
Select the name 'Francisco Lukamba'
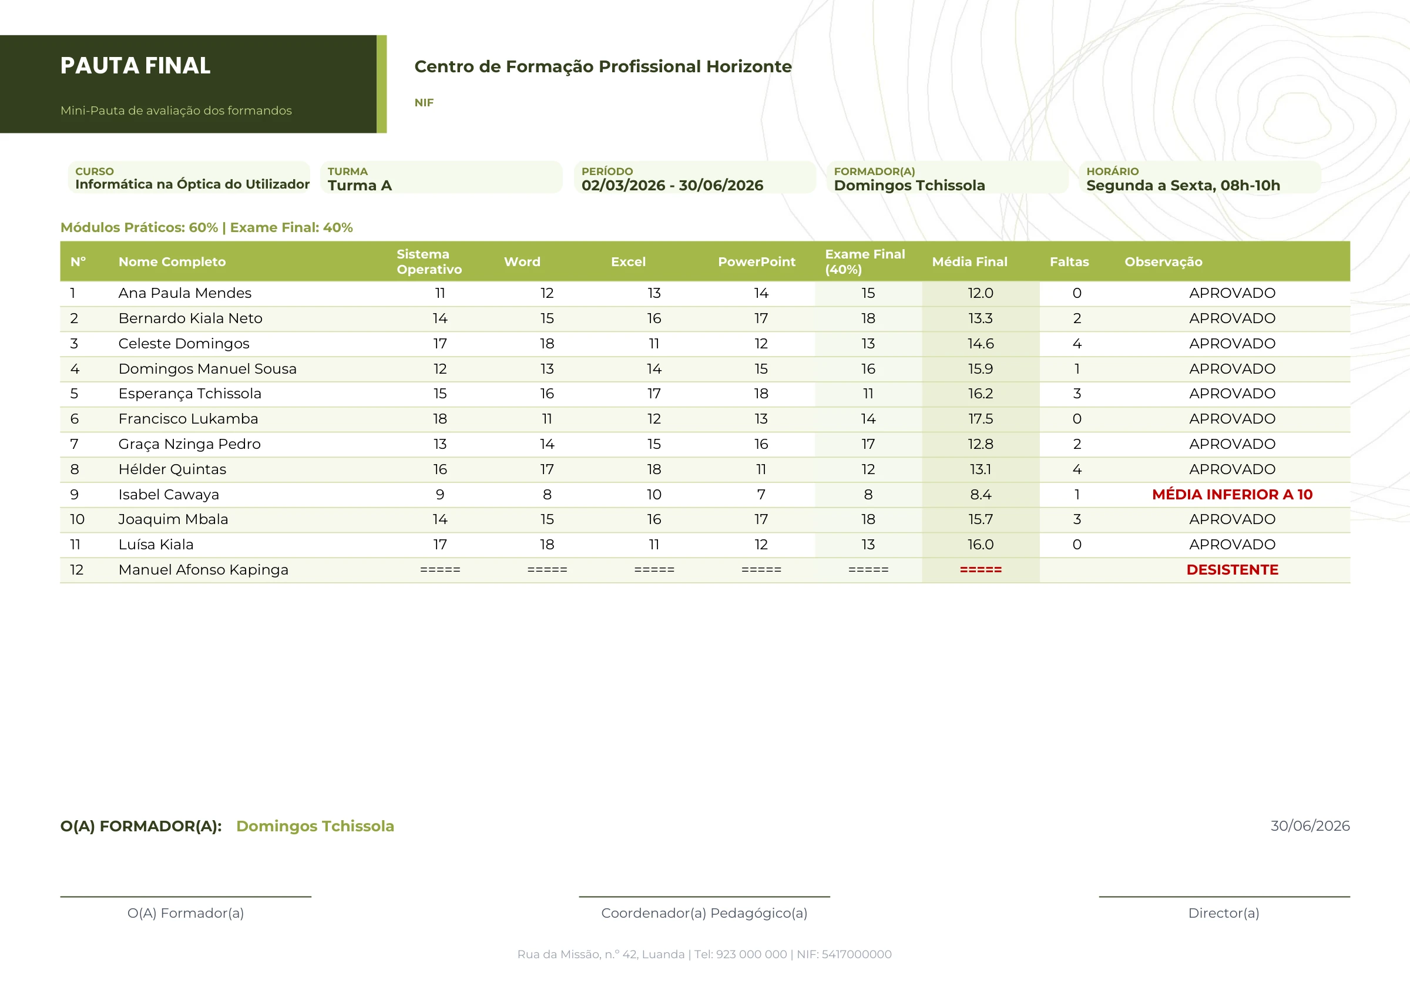click(x=188, y=419)
